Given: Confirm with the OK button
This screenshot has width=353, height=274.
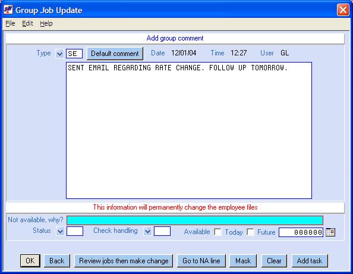Looking at the screenshot, I should [30, 261].
